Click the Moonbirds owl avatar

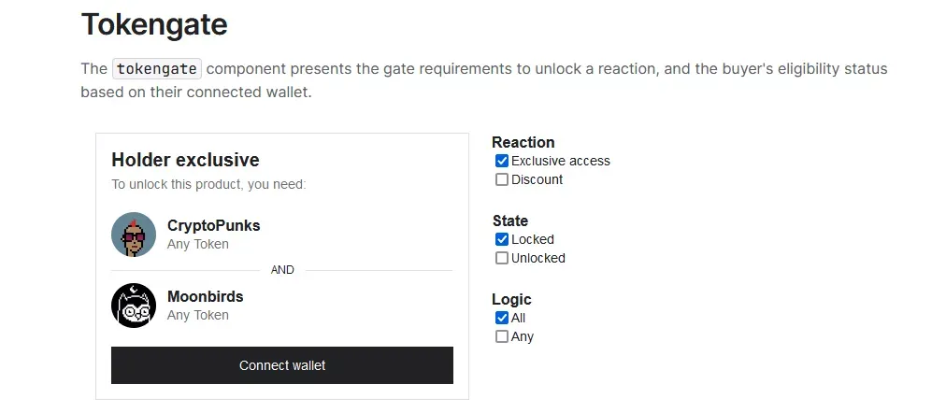coord(134,306)
